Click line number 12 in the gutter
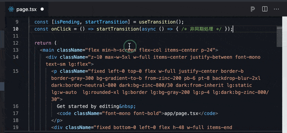This screenshot has height=133, width=287. click(x=15, y=43)
